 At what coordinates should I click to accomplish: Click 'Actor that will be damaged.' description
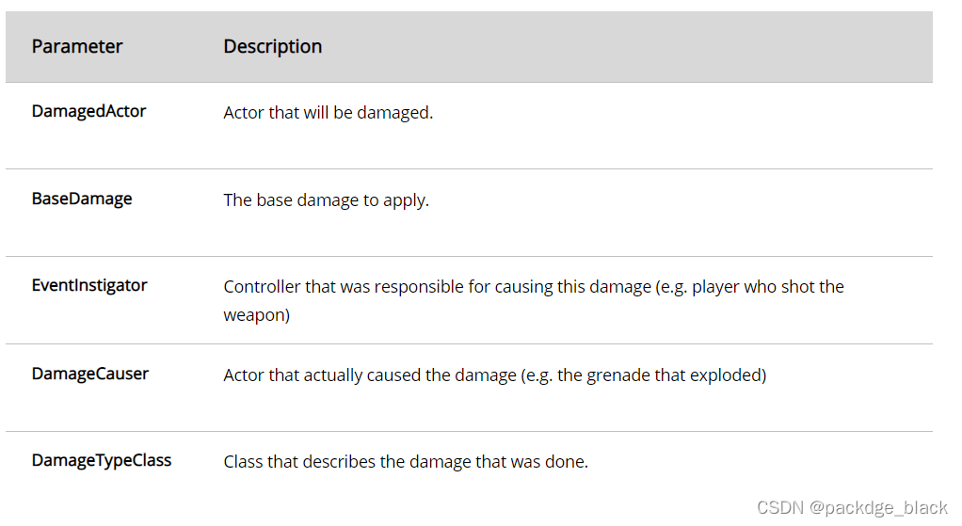329,113
